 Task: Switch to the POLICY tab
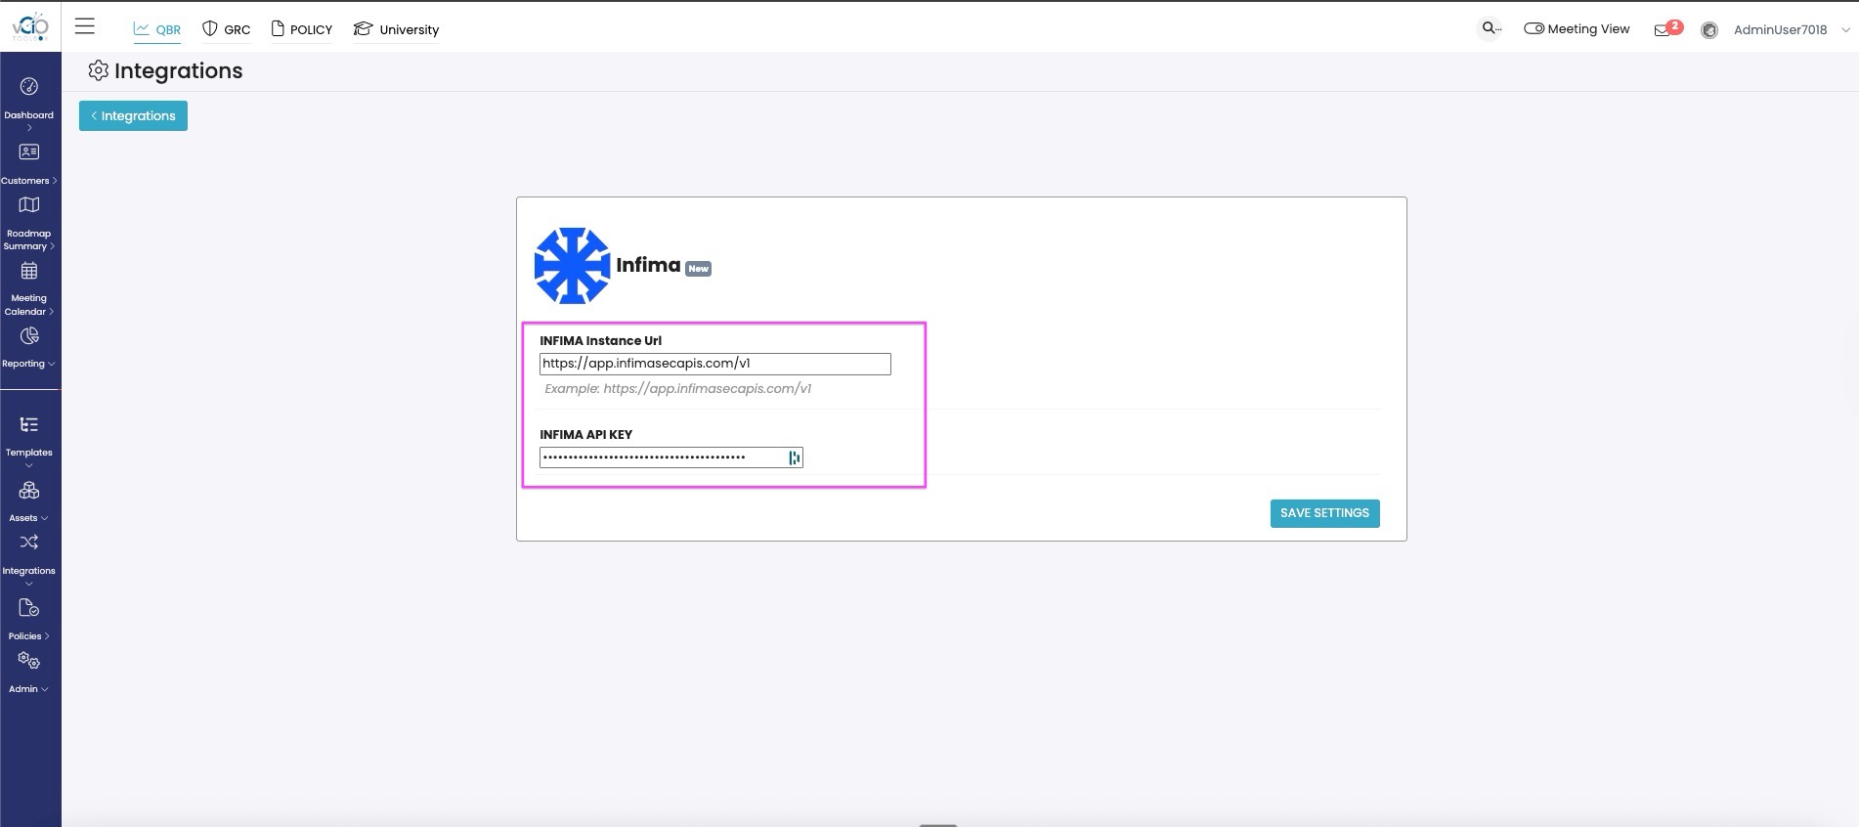click(x=302, y=29)
